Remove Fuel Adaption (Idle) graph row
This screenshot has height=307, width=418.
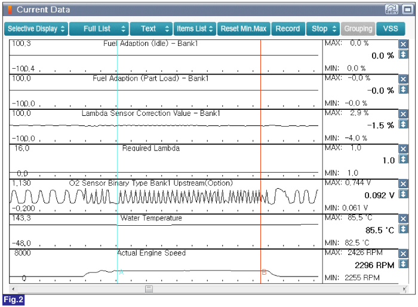click(403, 44)
